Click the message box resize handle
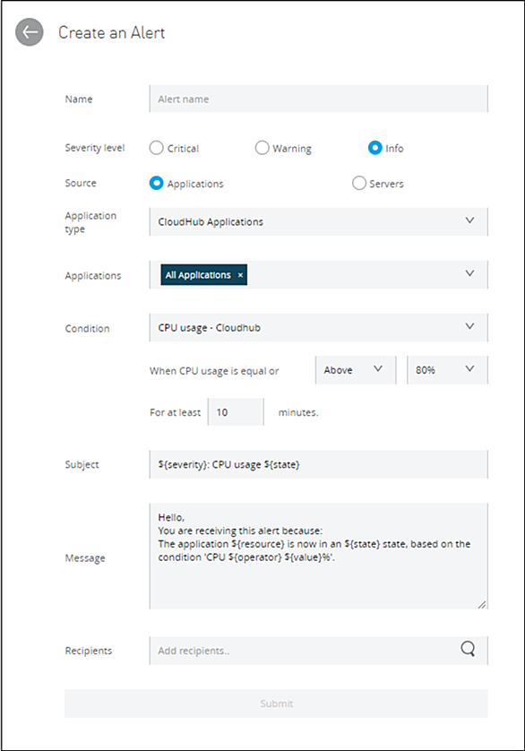This screenshot has height=751, width=525. pos(482,604)
